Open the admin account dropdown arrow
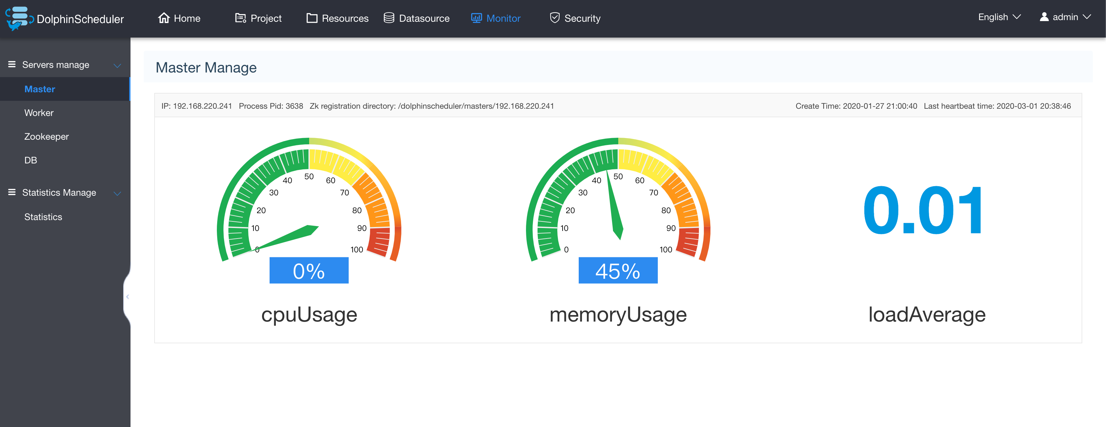The height and width of the screenshot is (427, 1106). tap(1087, 17)
